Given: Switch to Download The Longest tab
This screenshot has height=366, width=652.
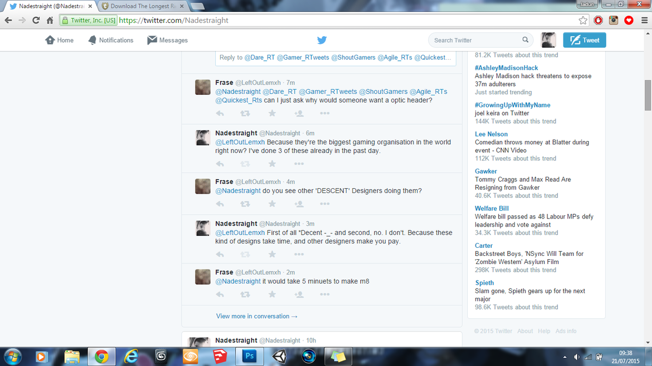Looking at the screenshot, I should [143, 7].
